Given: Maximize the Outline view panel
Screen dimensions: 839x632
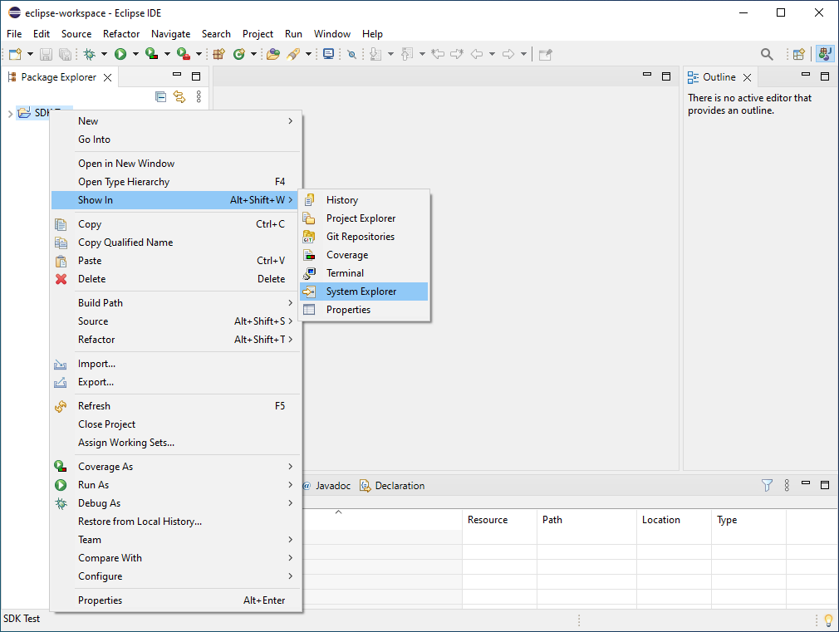Looking at the screenshot, I should click(x=825, y=76).
